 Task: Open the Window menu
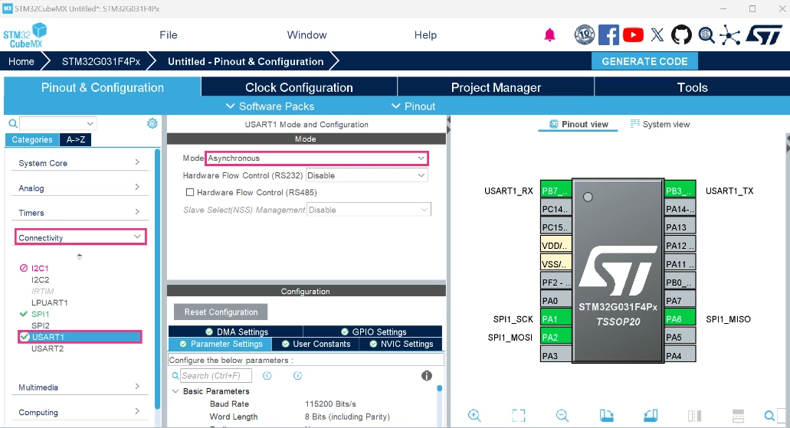pyautogui.click(x=306, y=34)
